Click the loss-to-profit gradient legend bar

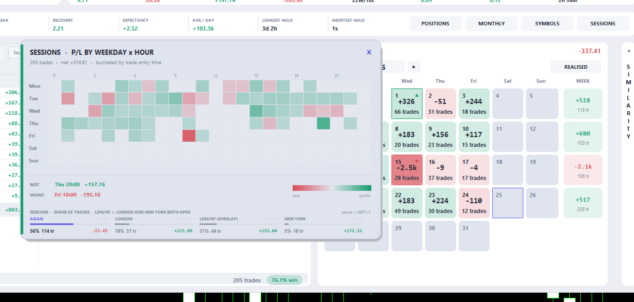(x=332, y=188)
